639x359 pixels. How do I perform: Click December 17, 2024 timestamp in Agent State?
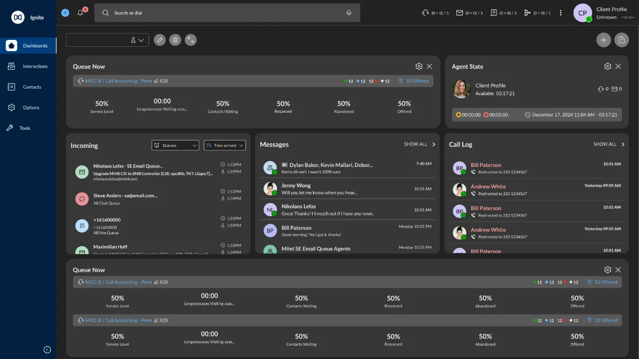point(571,115)
